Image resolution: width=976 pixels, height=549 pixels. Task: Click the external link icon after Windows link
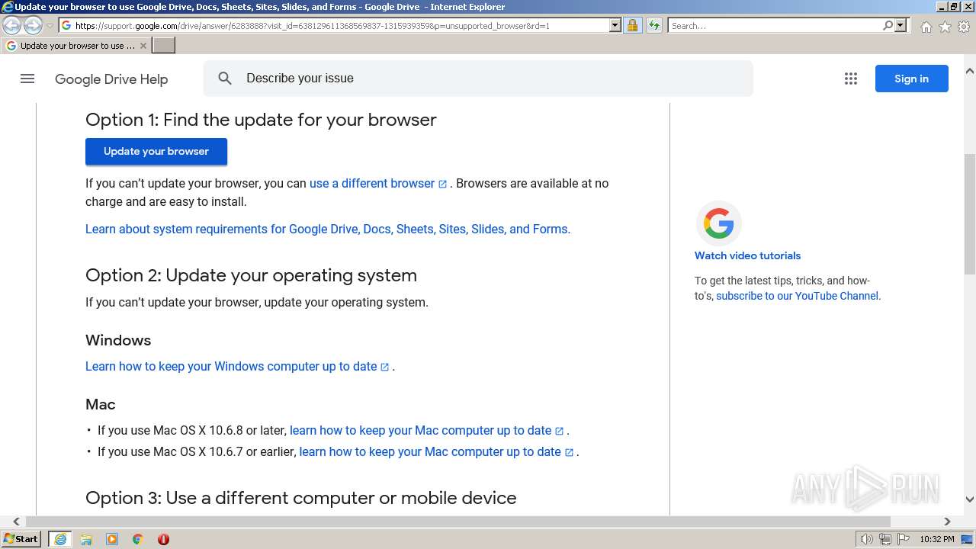(384, 367)
